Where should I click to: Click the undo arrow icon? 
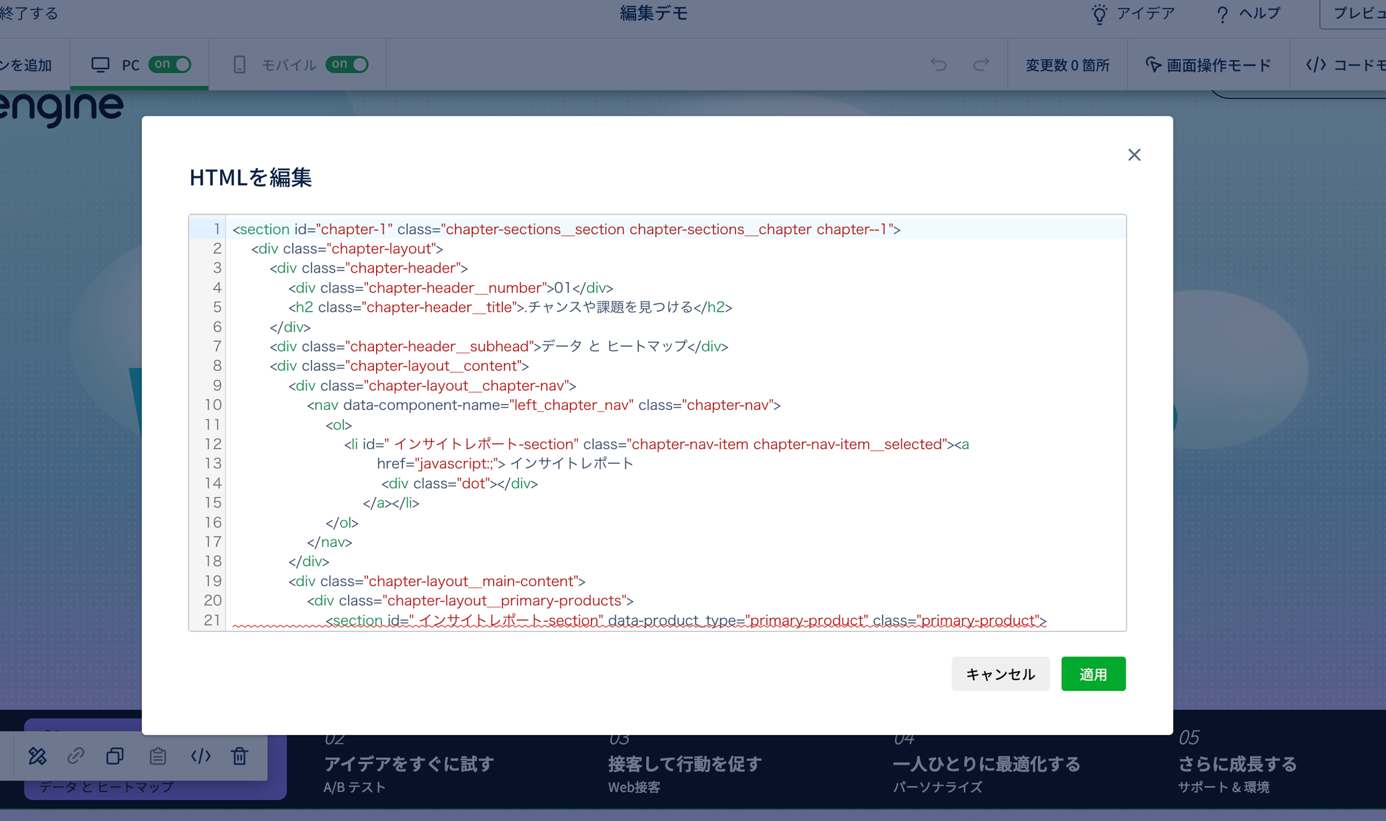coord(938,64)
